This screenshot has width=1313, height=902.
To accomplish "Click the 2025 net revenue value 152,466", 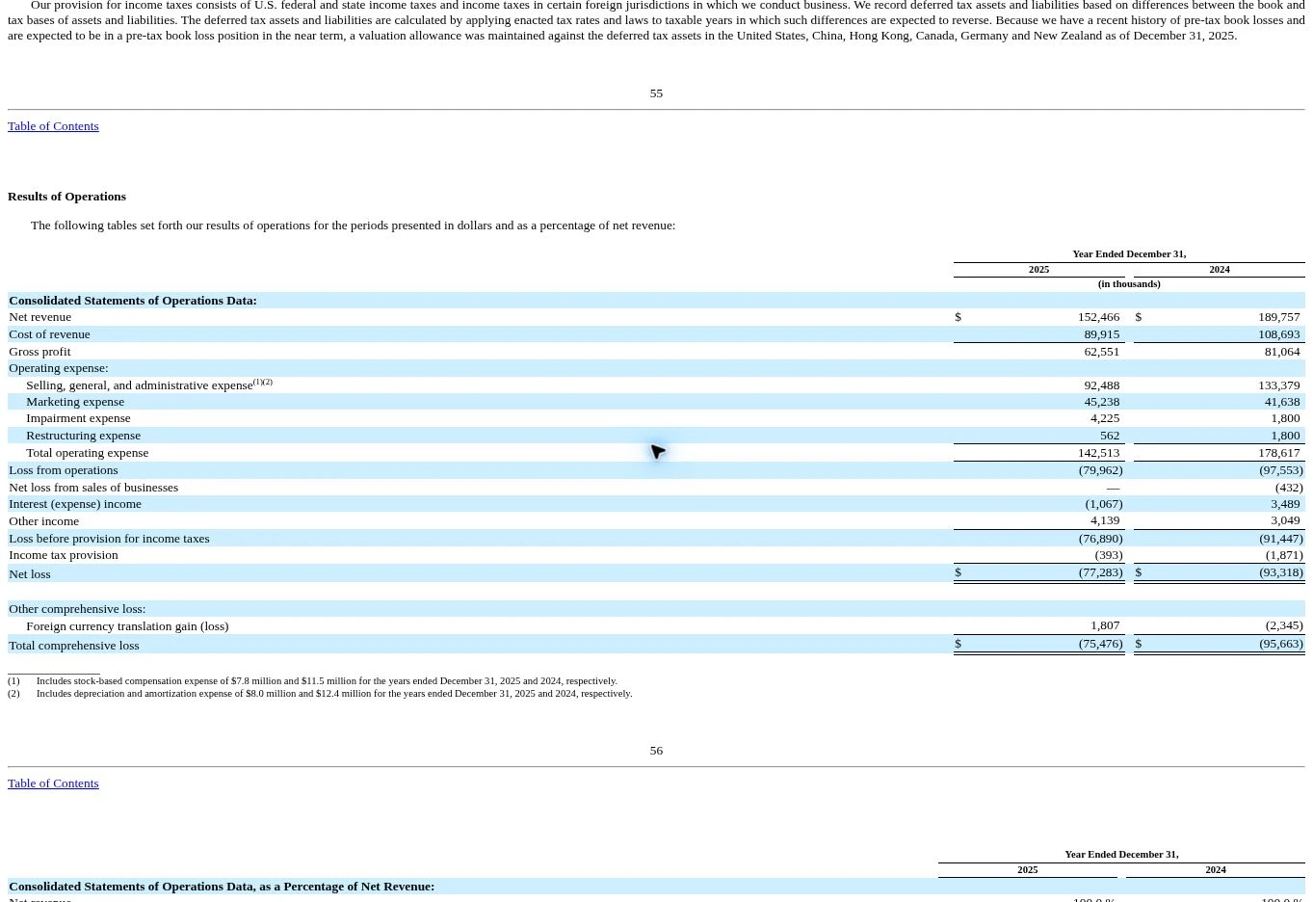I will pyautogui.click(x=1098, y=317).
